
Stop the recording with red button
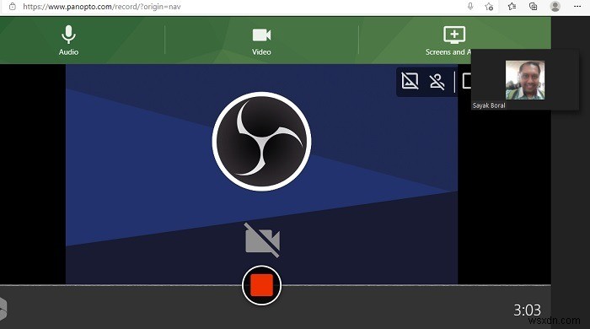point(261,285)
